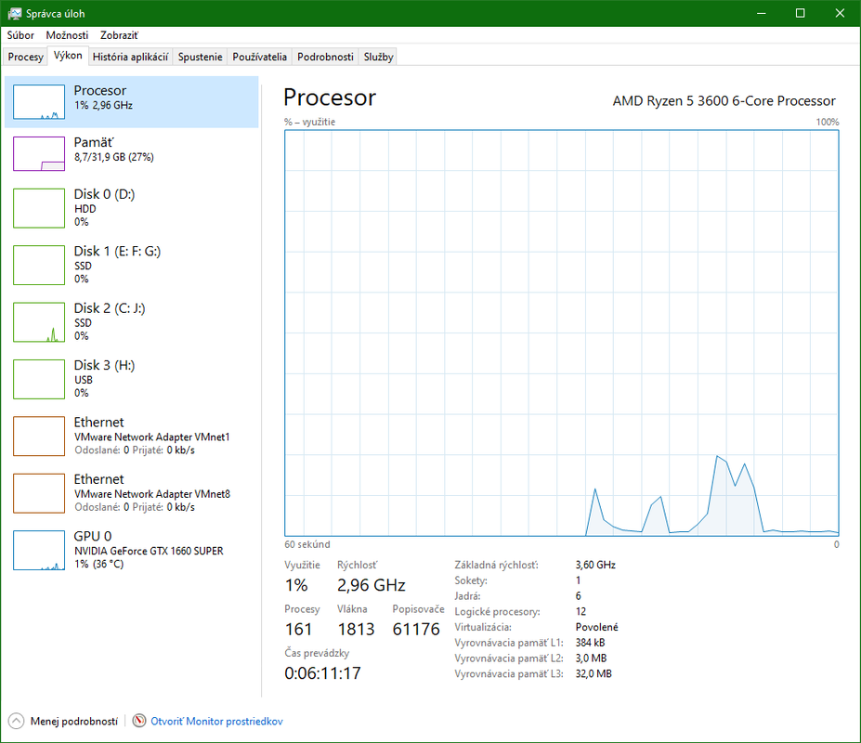Click the Task Manager app icon in title bar
This screenshot has height=743, width=861.
[x=14, y=13]
